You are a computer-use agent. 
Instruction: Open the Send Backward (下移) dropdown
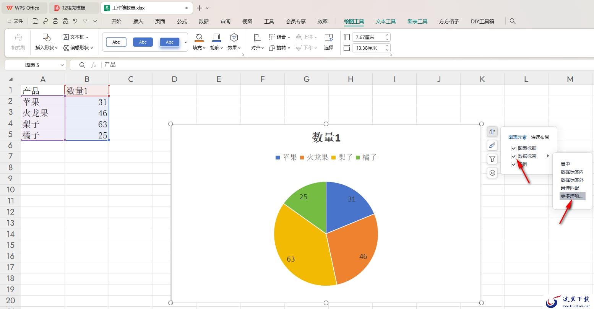tap(316, 48)
